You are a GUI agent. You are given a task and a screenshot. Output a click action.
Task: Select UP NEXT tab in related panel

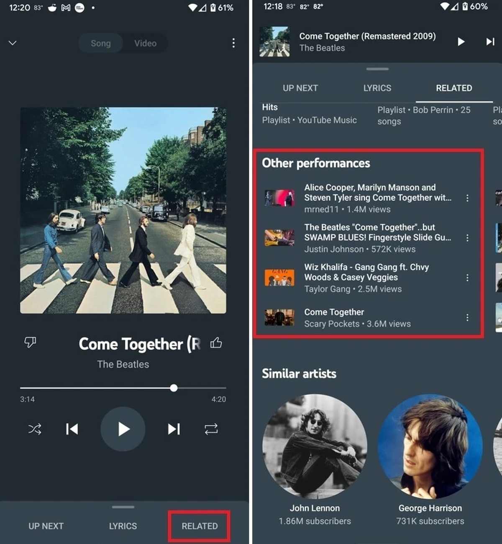coord(300,88)
